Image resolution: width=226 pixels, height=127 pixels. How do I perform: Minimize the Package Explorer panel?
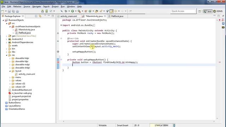49,16
